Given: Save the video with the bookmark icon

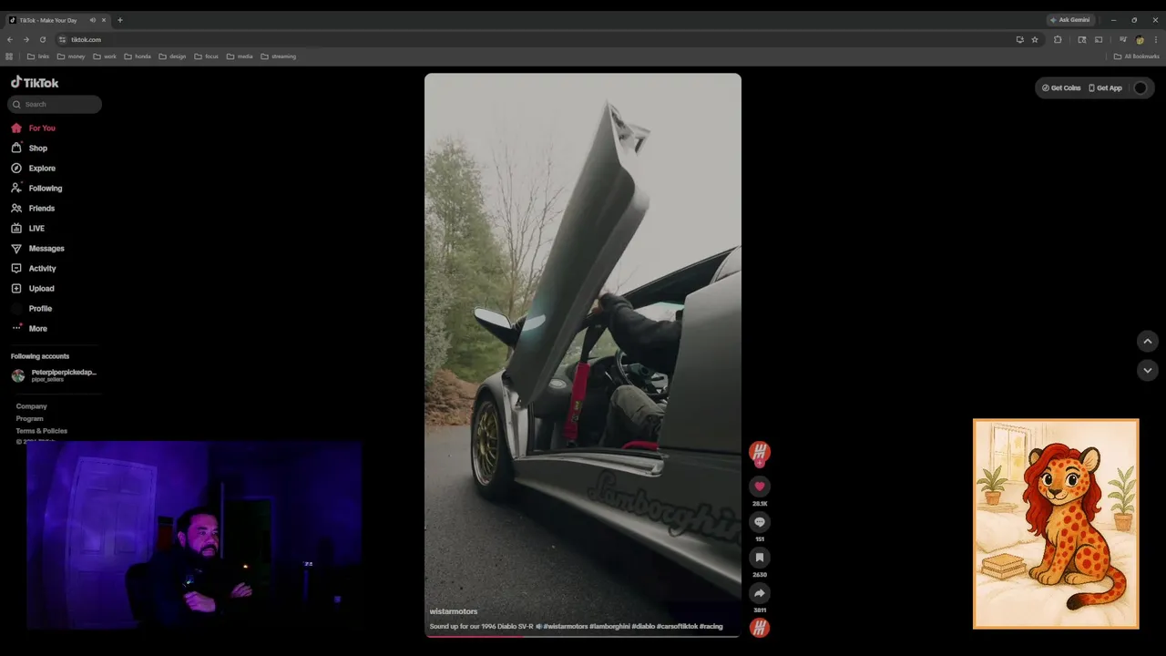Looking at the screenshot, I should click(760, 558).
